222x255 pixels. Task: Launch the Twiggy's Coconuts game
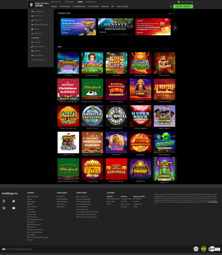[x=68, y=142]
